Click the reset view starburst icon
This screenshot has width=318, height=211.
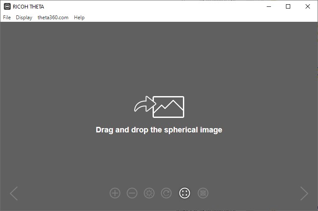(149, 193)
